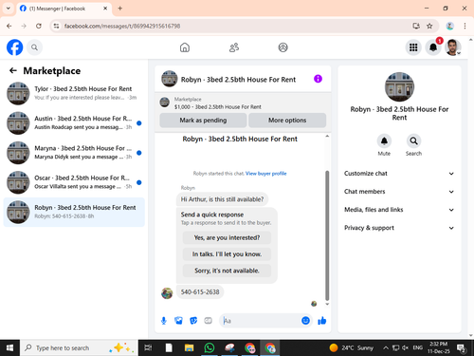
Task: Go back using the Marketplace back arrow
Action: [x=13, y=70]
